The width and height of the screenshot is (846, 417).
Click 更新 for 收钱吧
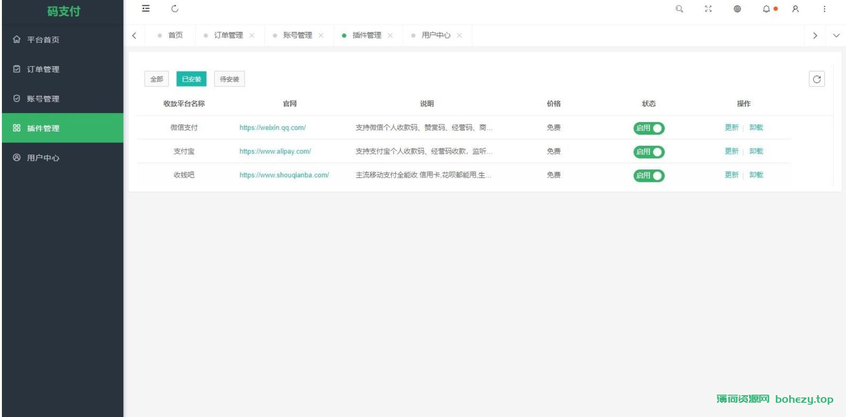[731, 175]
